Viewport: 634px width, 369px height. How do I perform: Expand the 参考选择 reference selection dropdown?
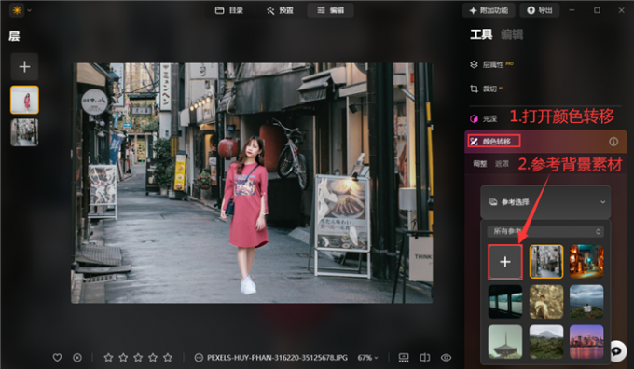[x=545, y=202]
